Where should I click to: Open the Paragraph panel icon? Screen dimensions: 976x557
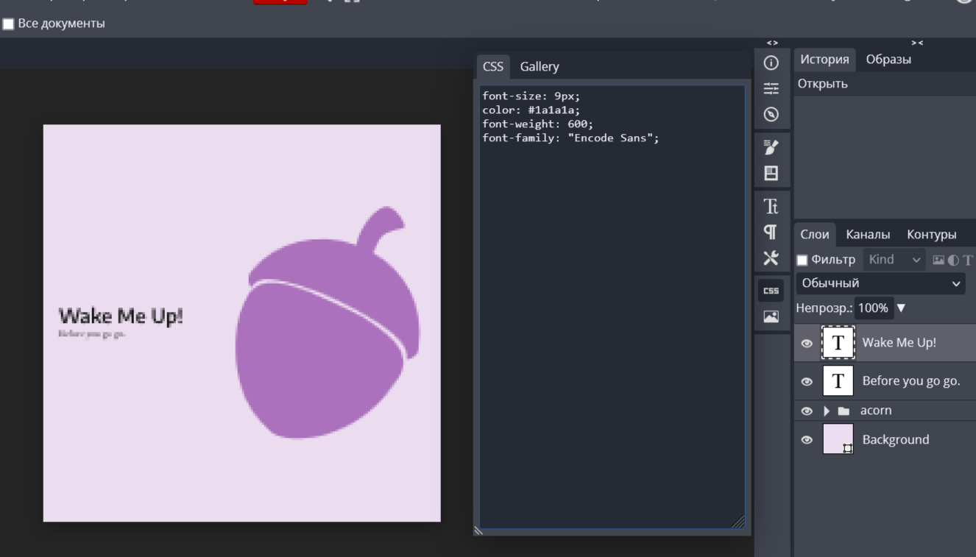[771, 232]
